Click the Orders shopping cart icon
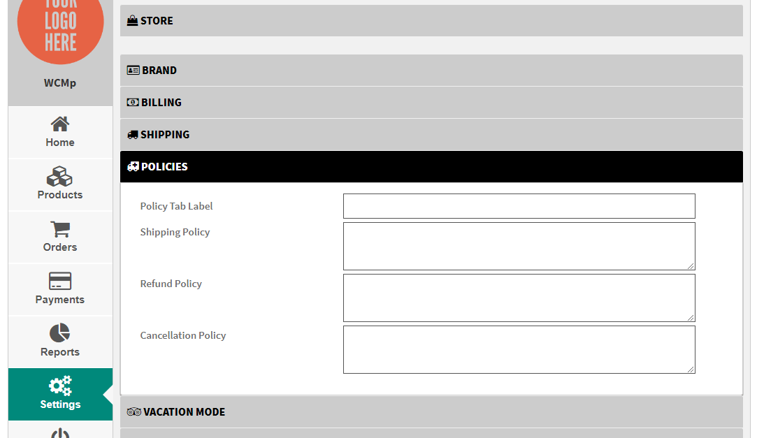The height and width of the screenshot is (438, 757). (x=60, y=229)
